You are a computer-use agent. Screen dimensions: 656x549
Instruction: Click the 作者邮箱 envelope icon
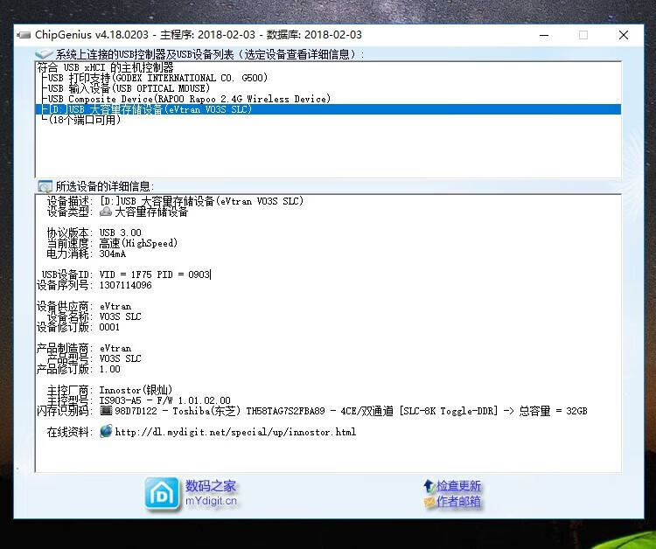pos(429,503)
